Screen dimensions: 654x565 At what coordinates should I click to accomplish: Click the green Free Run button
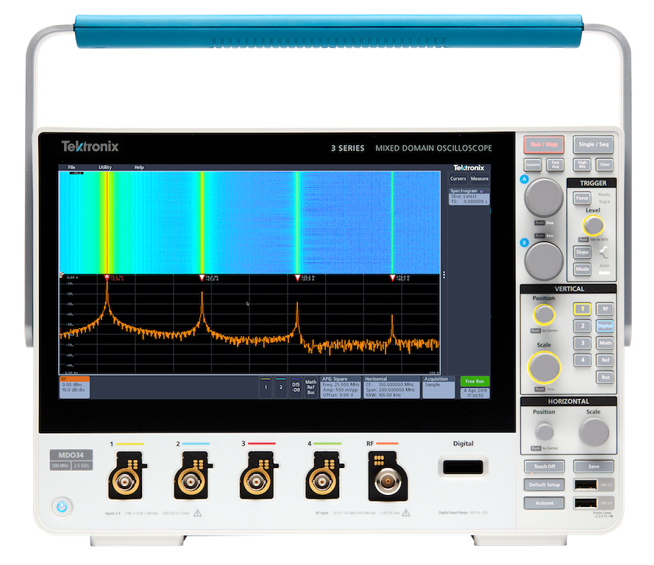pyautogui.click(x=474, y=381)
